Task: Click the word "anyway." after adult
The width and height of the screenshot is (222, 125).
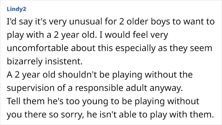Action: pyautogui.click(x=166, y=88)
